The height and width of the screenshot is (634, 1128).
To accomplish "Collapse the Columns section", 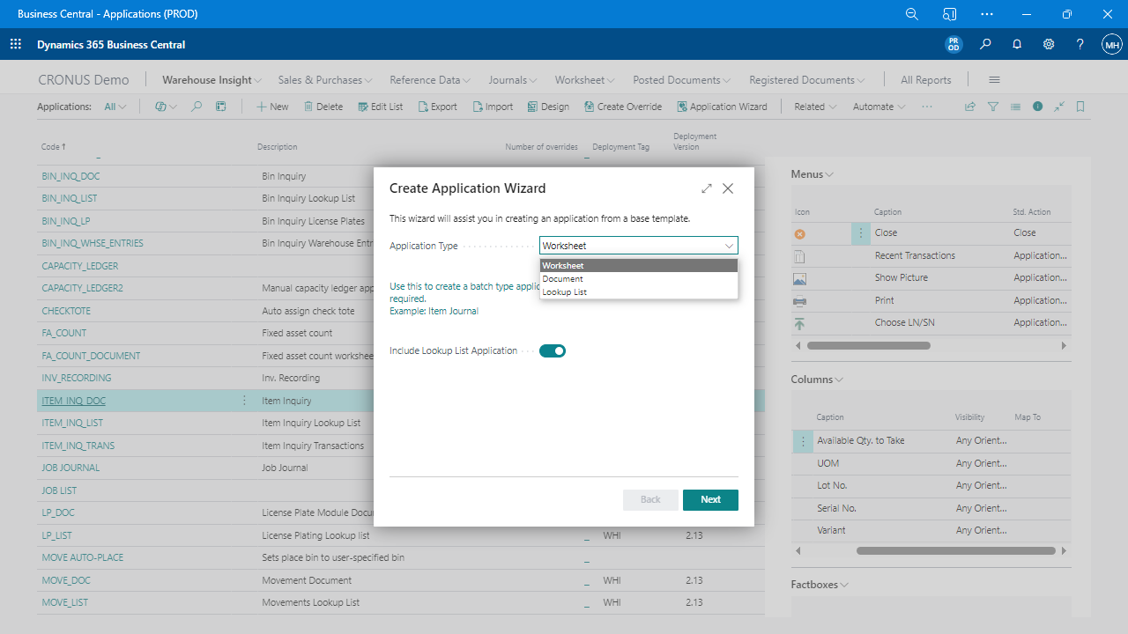I will pyautogui.click(x=838, y=379).
